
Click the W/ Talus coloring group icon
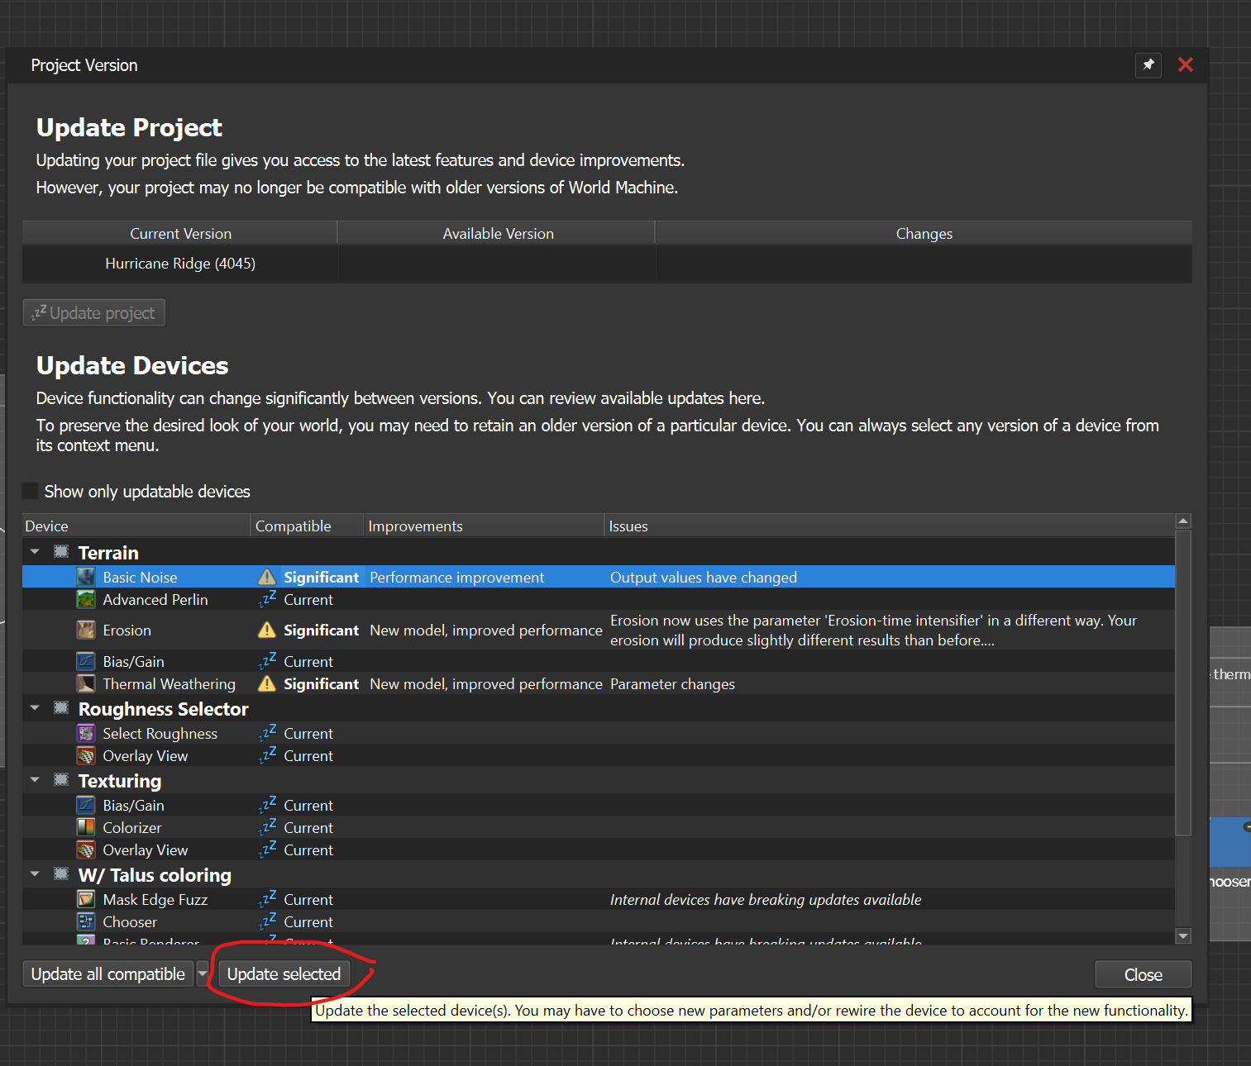[61, 873]
